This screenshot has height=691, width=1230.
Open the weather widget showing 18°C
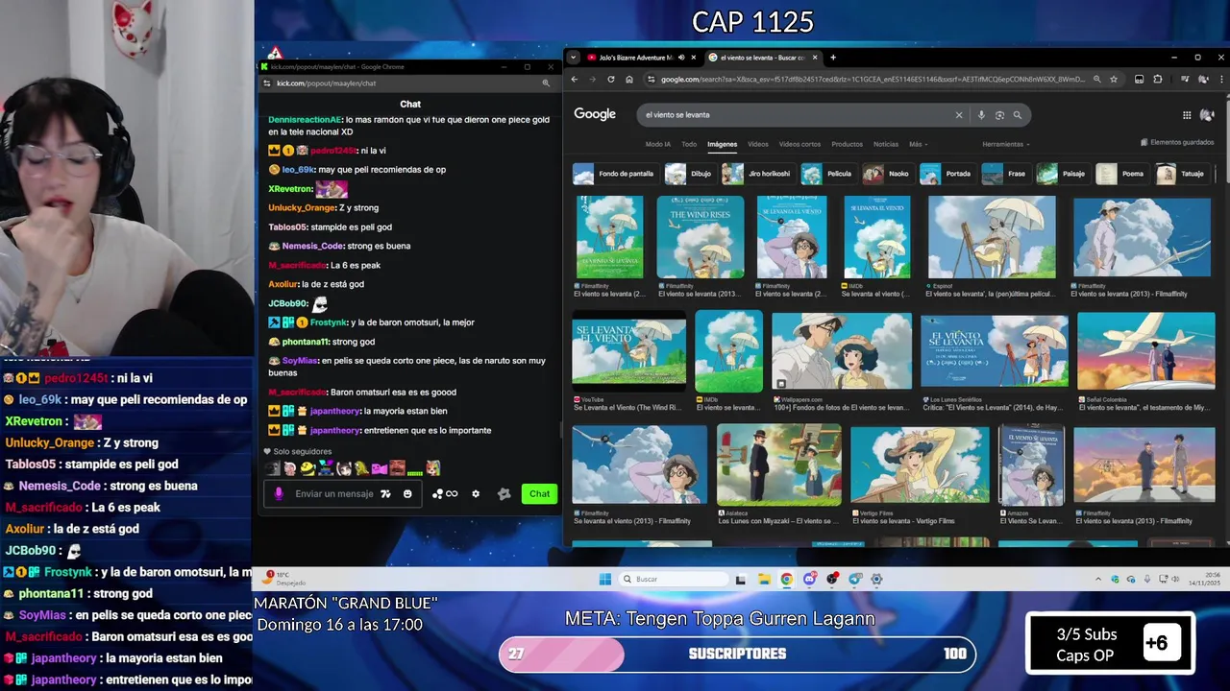point(283,579)
